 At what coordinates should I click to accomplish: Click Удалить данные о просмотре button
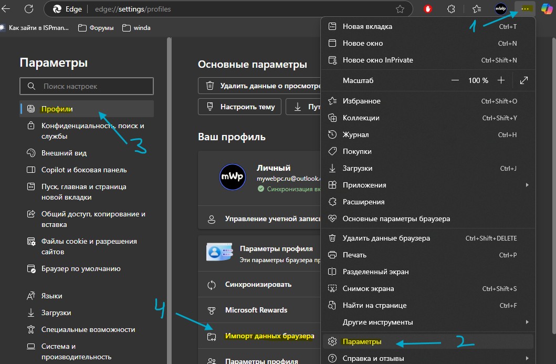(259, 86)
